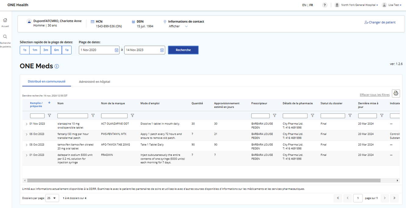Click the horizontal table scrollbar thumb
The image size is (406, 208).
pos(204,181)
